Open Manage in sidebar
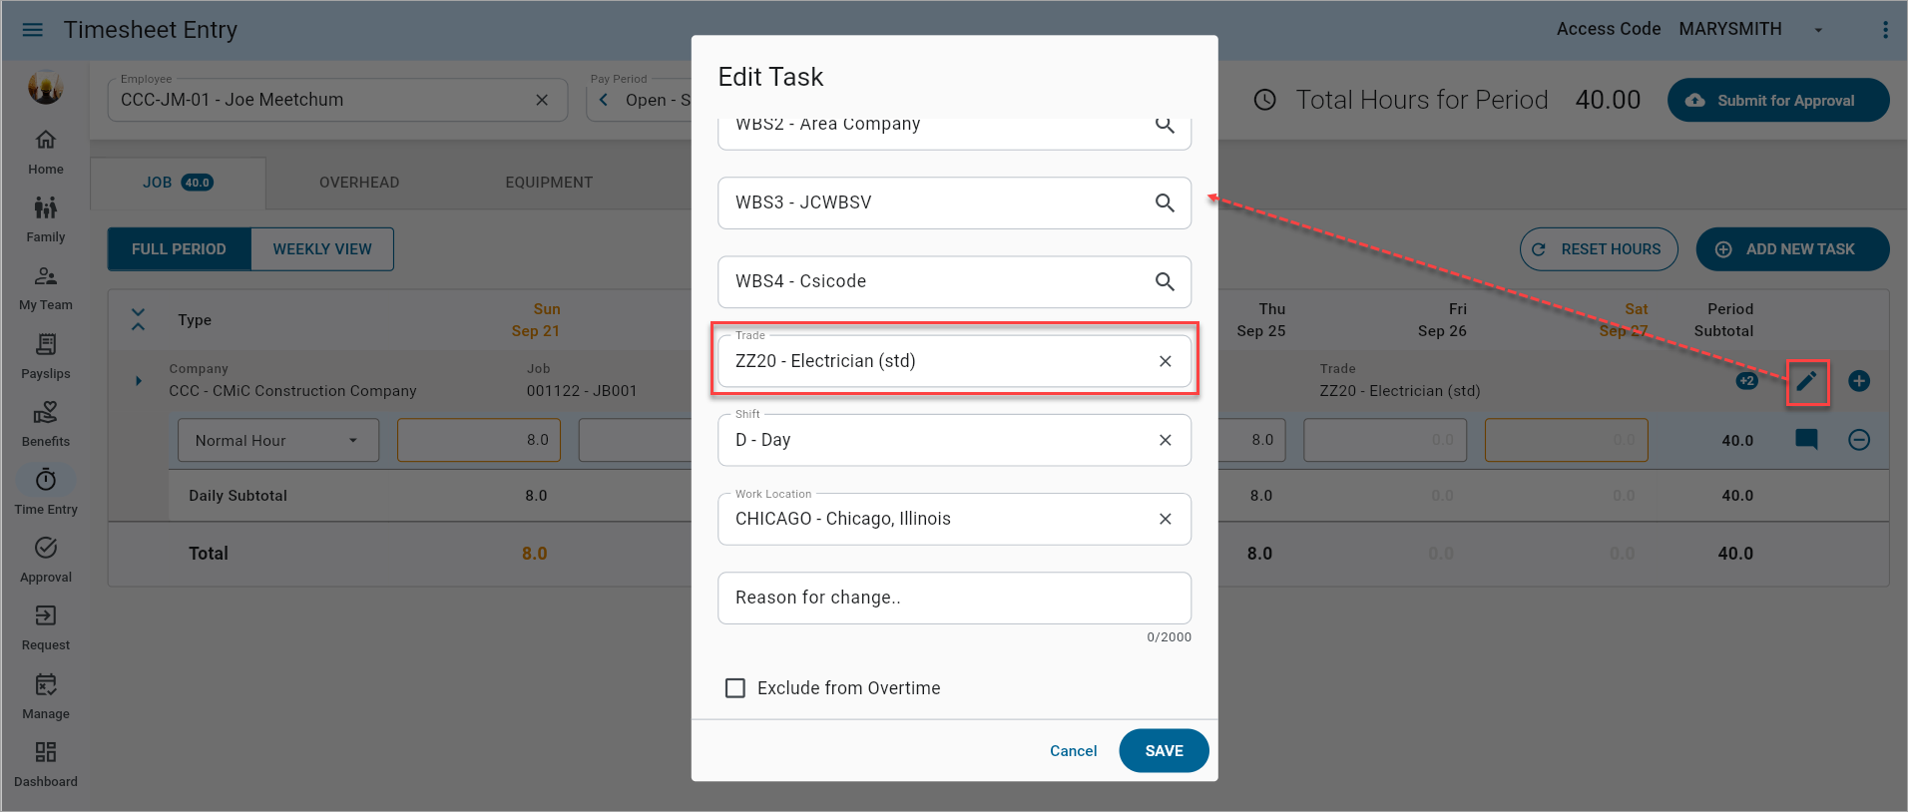This screenshot has width=1908, height=812. click(x=45, y=697)
